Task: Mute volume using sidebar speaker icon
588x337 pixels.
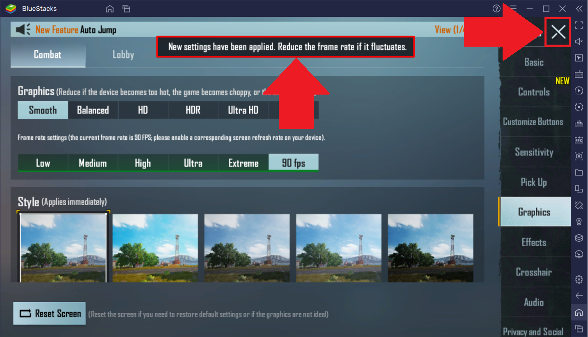Action: pyautogui.click(x=579, y=42)
